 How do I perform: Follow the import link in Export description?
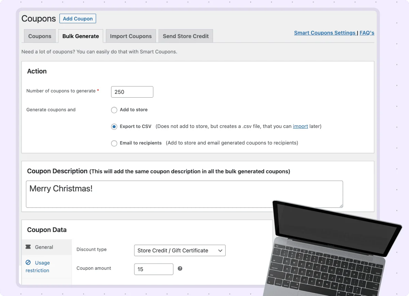[300, 126]
